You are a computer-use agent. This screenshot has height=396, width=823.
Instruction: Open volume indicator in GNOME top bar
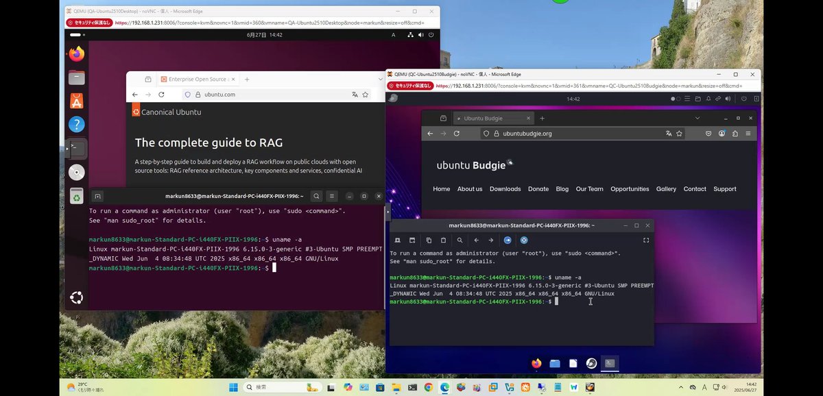tap(420, 34)
